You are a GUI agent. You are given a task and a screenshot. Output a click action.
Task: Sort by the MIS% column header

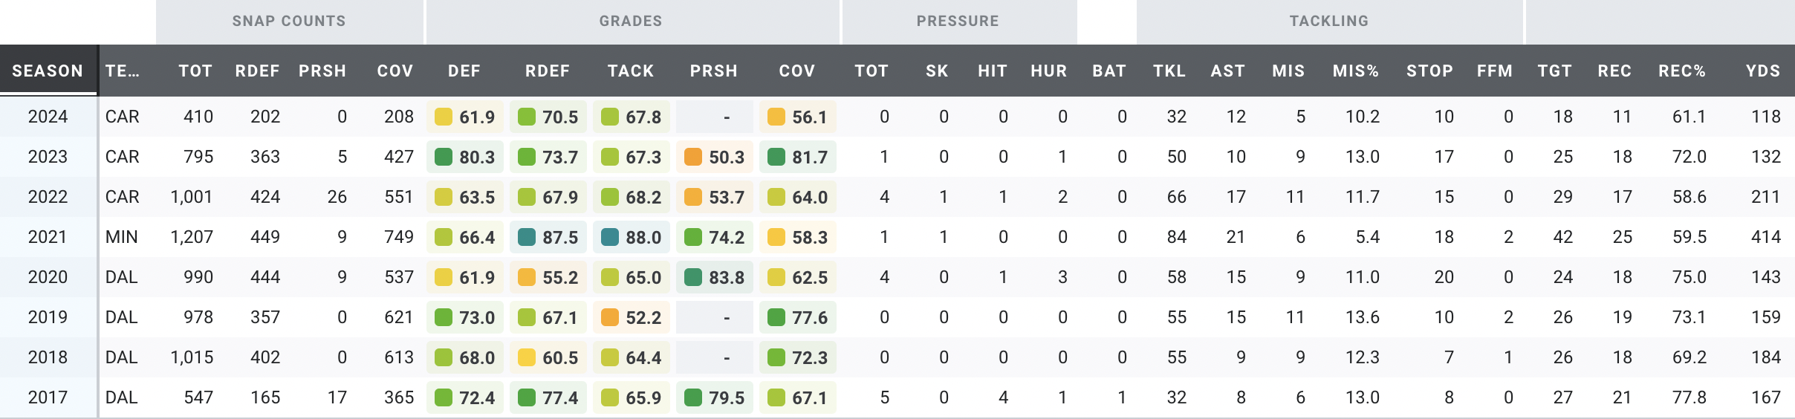point(1355,71)
